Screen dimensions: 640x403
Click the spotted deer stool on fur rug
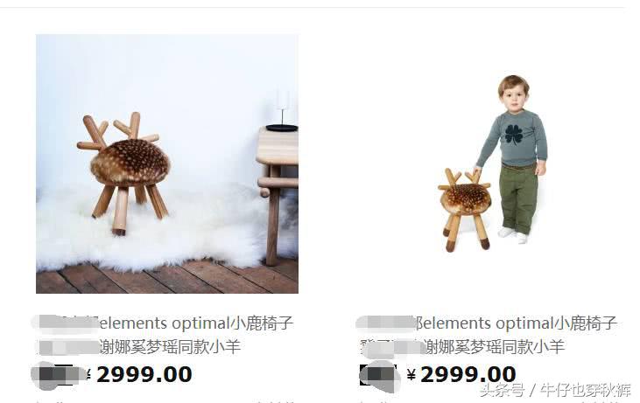tap(124, 173)
